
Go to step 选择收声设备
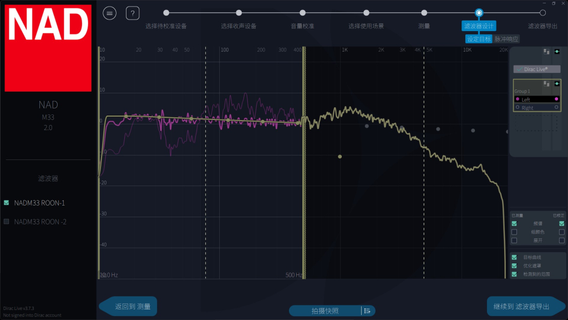point(239,13)
